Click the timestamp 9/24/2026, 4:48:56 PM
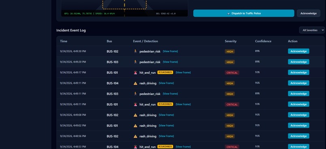The image size is (326, 149). [x=73, y=136]
